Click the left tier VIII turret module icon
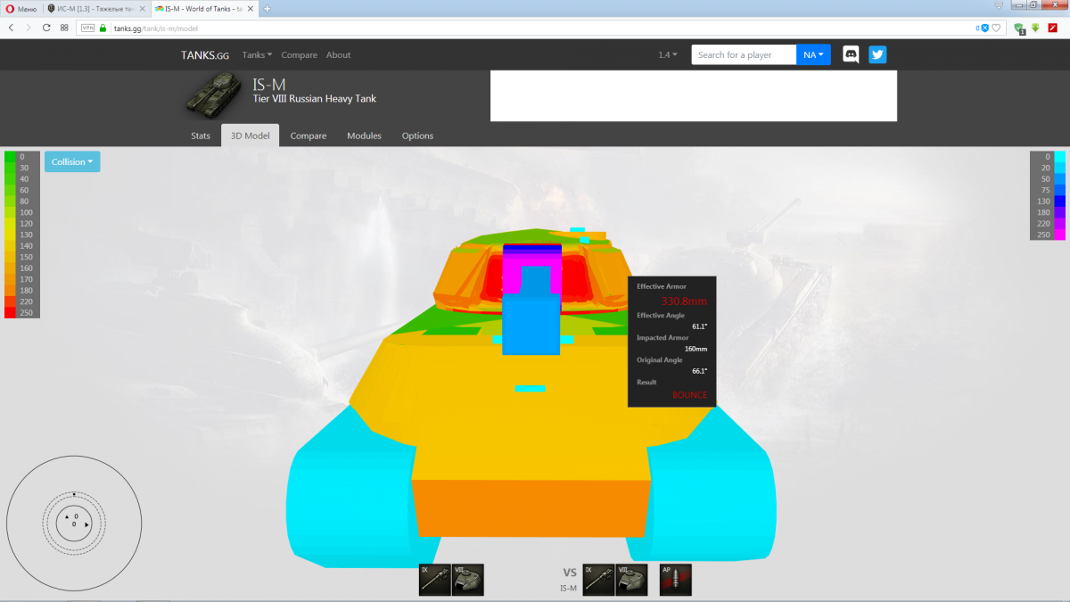This screenshot has height=602, width=1070. click(468, 580)
